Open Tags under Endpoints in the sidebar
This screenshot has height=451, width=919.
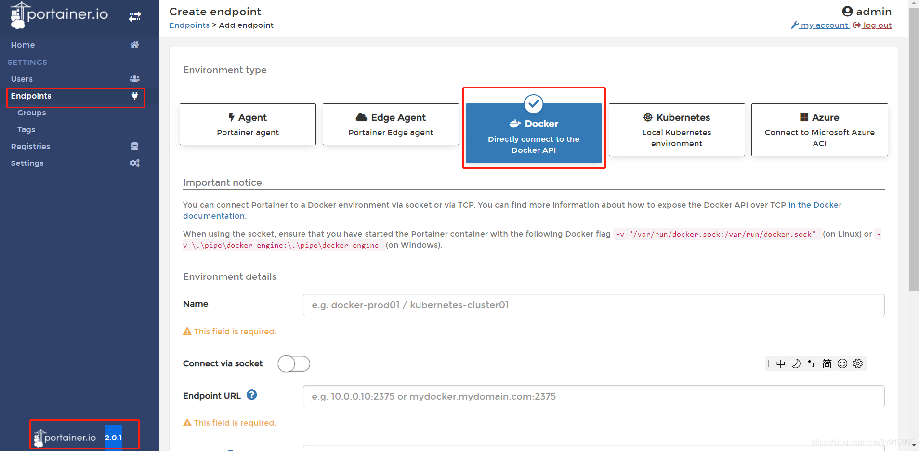tap(26, 129)
